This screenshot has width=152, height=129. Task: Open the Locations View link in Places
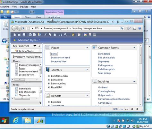coord(59,62)
